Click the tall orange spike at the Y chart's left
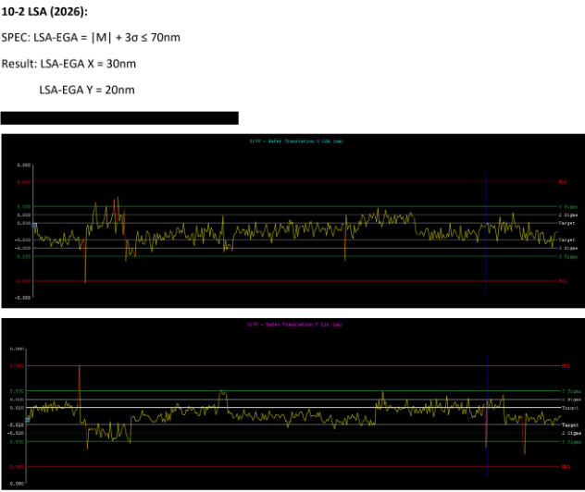This screenshot has width=585, height=492. coord(80,388)
